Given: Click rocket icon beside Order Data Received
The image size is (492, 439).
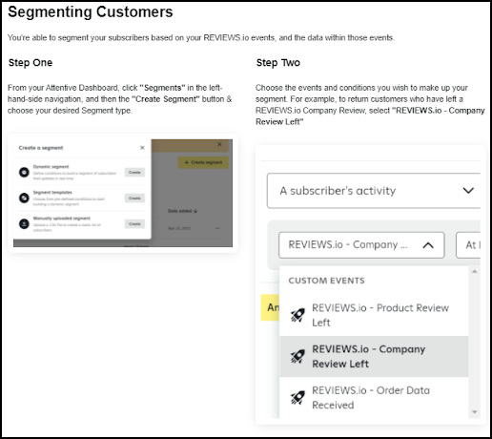Looking at the screenshot, I should (x=297, y=398).
